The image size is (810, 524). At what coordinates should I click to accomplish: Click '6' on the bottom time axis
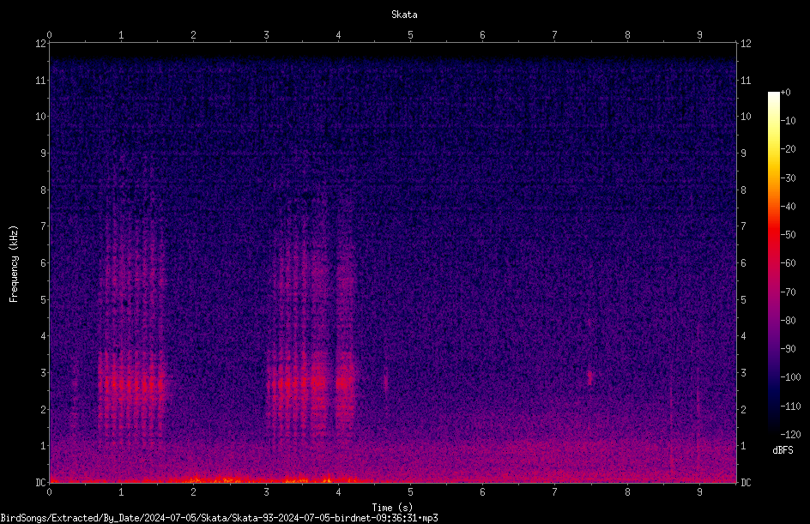pos(482,492)
